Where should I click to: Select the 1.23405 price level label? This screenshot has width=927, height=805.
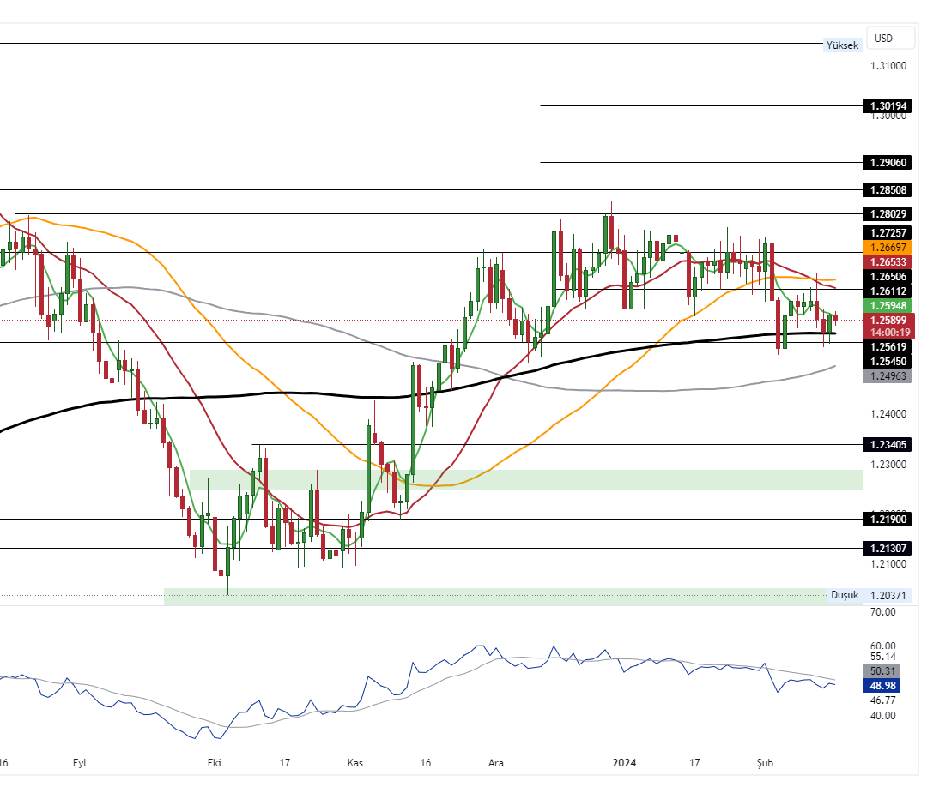pyautogui.click(x=888, y=445)
